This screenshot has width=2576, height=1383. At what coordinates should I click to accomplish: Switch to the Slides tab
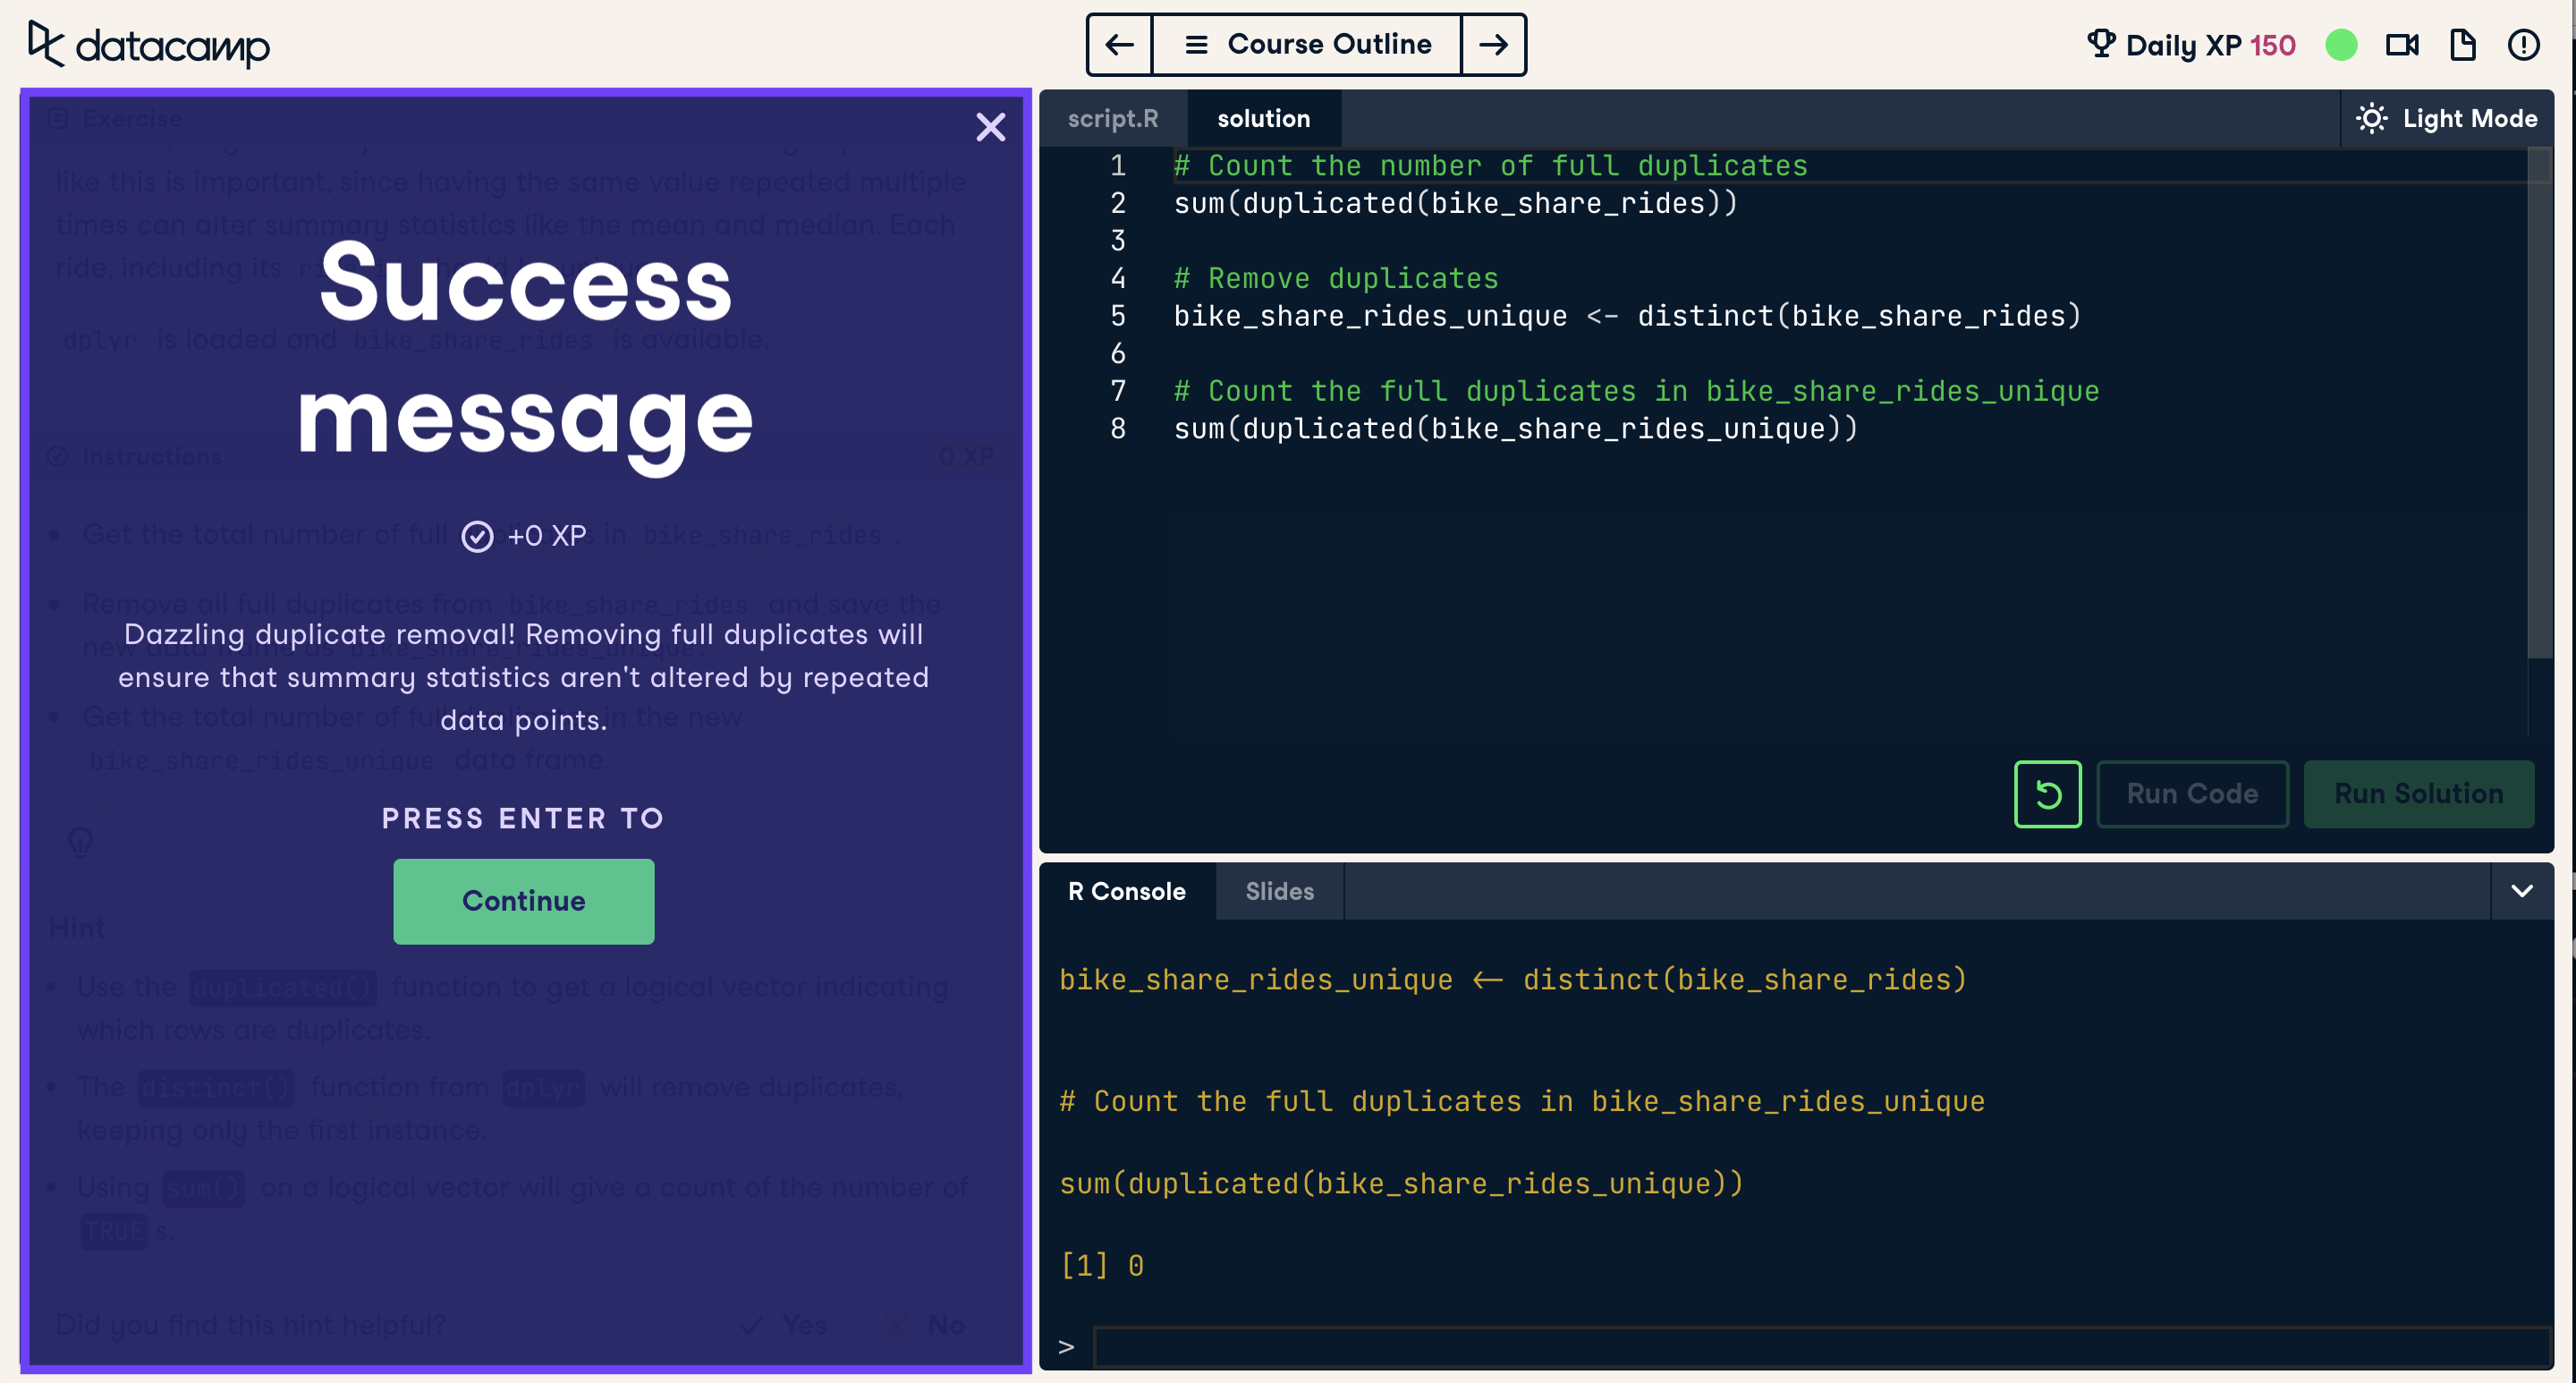click(x=1279, y=891)
